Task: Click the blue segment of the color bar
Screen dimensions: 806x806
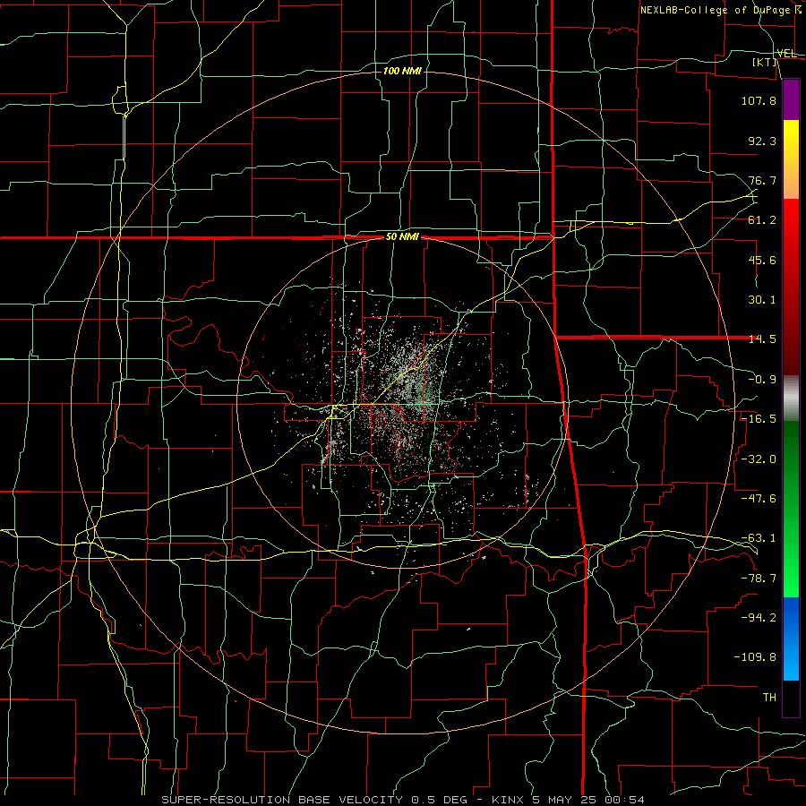Action: pos(791,639)
